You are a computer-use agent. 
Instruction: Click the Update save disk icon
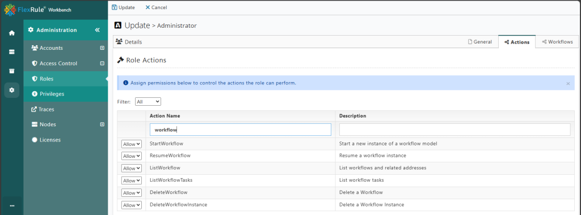pos(114,7)
